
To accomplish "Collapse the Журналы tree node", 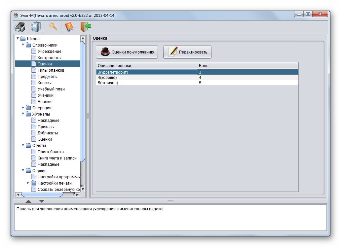I will (23, 114).
